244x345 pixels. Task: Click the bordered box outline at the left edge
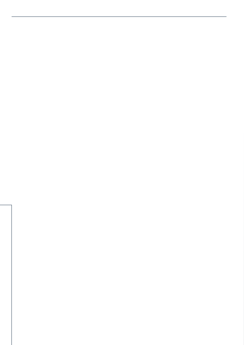click(6, 275)
